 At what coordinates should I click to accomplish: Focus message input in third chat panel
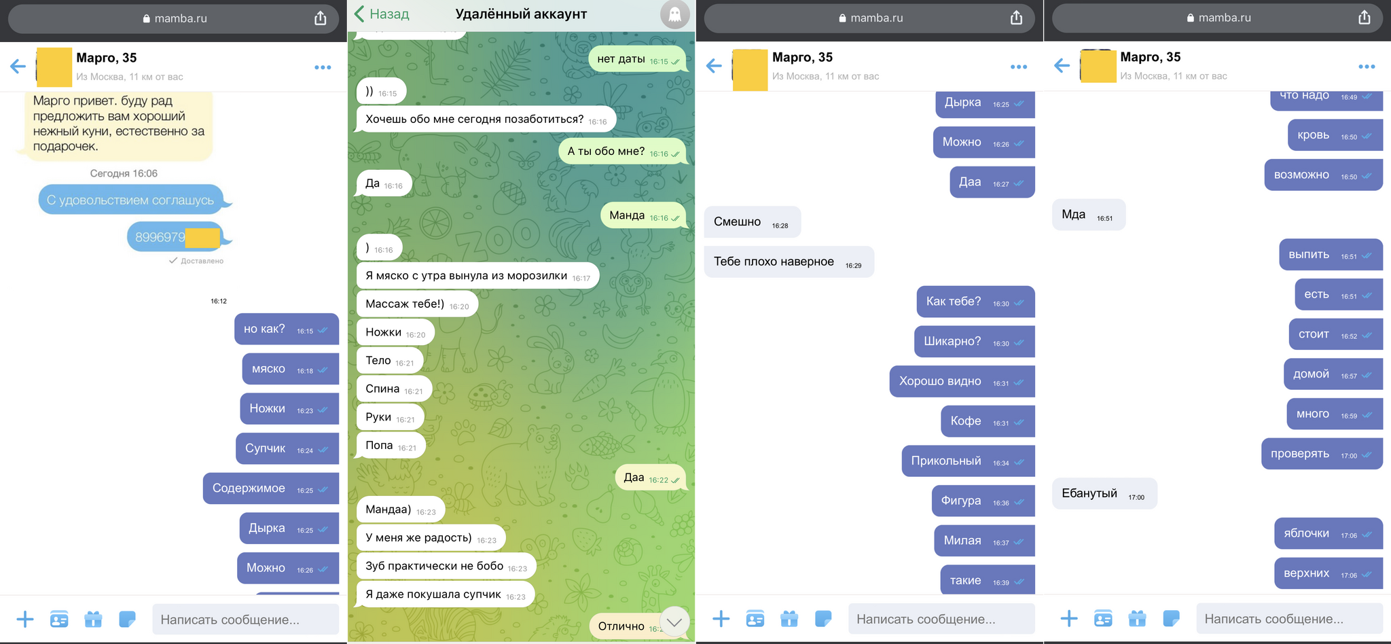click(941, 619)
